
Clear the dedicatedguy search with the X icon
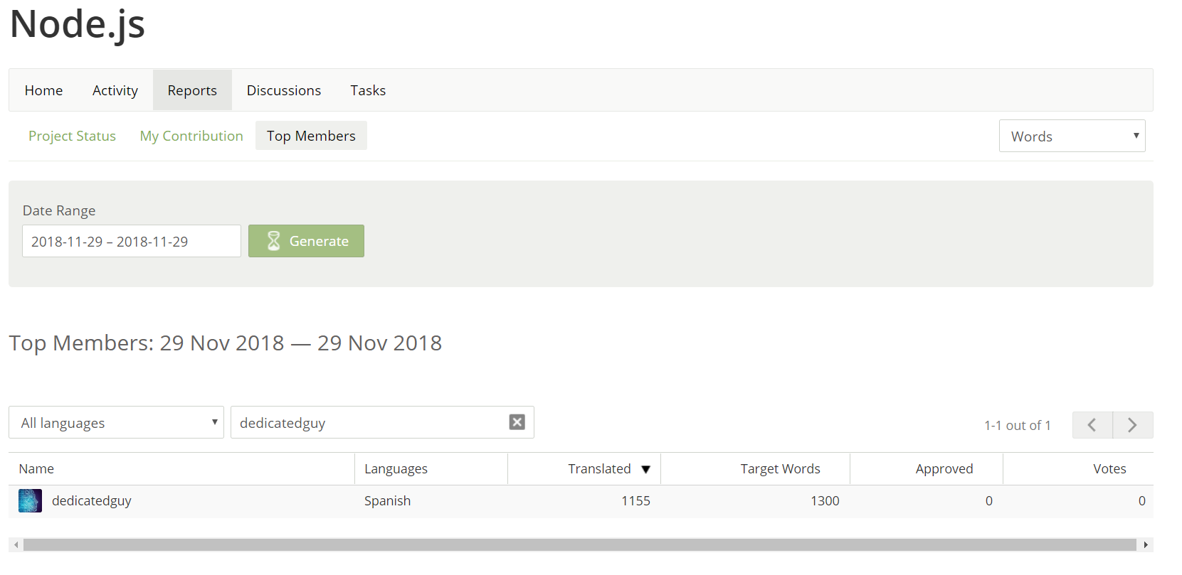tap(517, 422)
